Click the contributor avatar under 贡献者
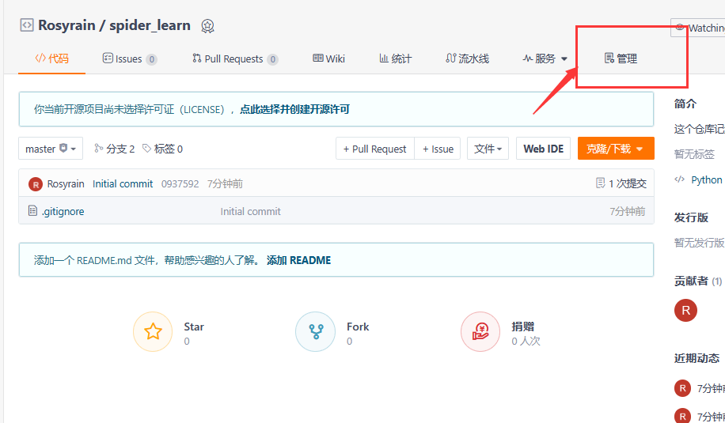 (685, 310)
